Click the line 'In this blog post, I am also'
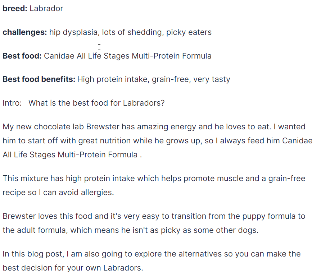312x277 pixels. click(x=152, y=254)
